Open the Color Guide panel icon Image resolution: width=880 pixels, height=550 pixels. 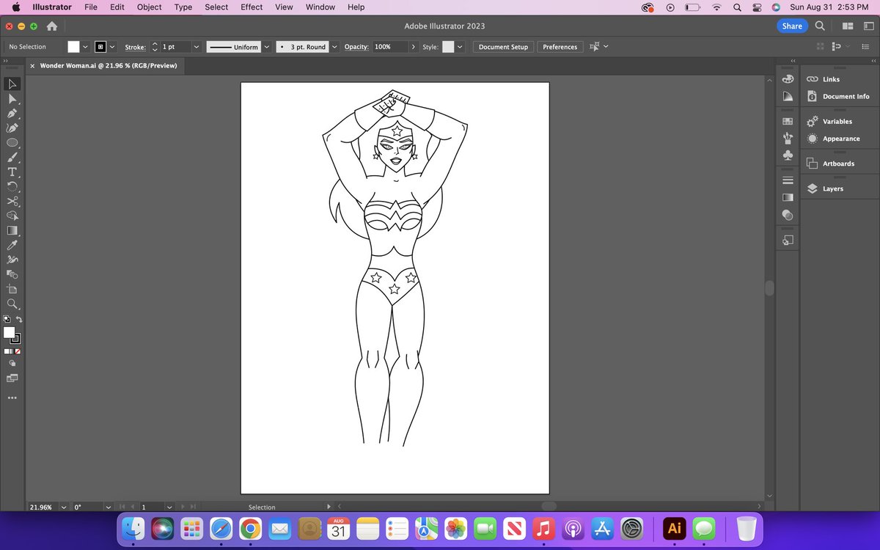tap(788, 97)
